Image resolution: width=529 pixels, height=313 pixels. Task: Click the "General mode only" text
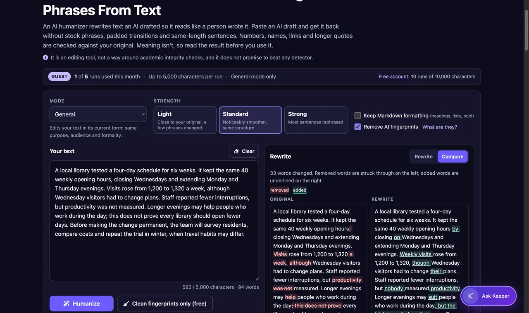[x=253, y=76]
